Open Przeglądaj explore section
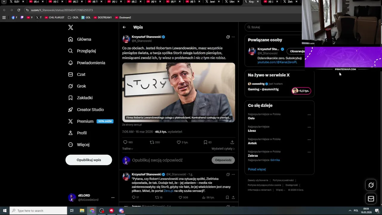382x215 pixels. click(x=82, y=51)
